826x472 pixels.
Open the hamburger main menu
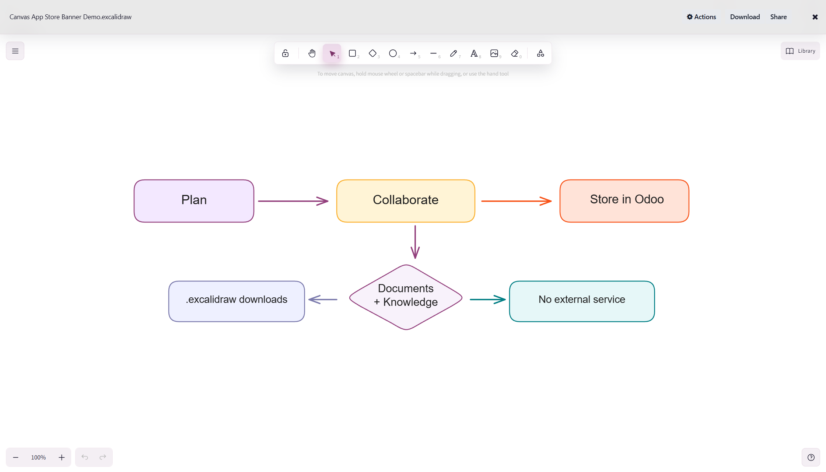(15, 51)
